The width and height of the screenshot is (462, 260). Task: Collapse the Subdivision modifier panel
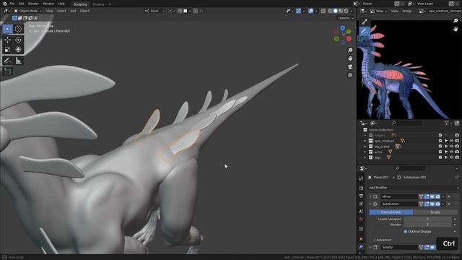pyautogui.click(x=370, y=204)
